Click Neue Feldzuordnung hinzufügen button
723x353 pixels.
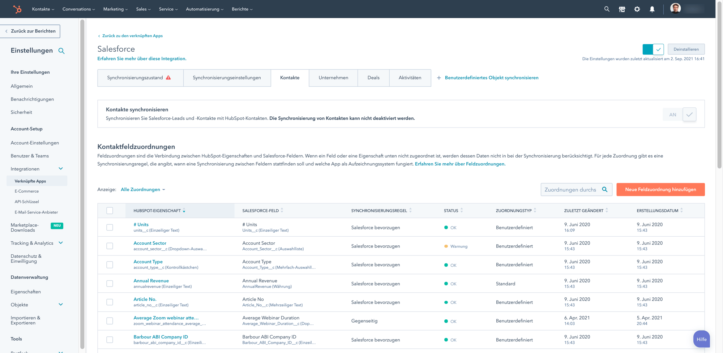[660, 189]
